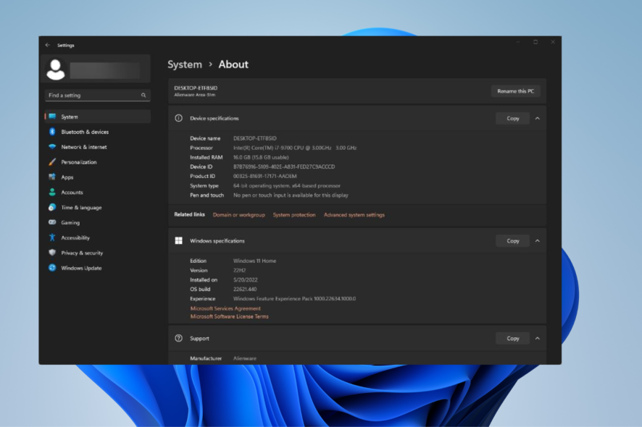The image size is (642, 427).
Task: Open the Microsoft Services Agreement link
Action: tap(225, 308)
